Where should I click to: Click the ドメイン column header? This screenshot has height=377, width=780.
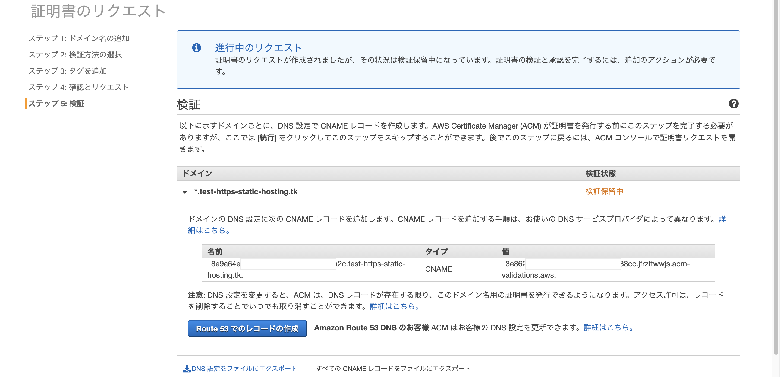(197, 174)
